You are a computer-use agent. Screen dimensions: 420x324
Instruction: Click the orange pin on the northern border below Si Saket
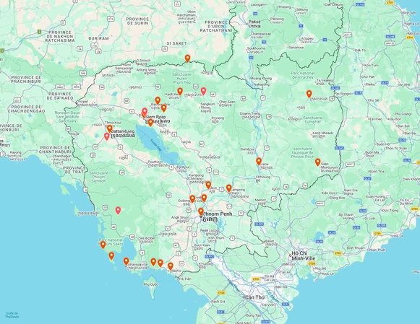point(187,58)
